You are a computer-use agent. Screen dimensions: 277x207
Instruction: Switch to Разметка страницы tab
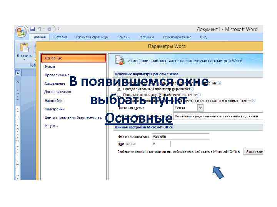pyautogui.click(x=92, y=37)
